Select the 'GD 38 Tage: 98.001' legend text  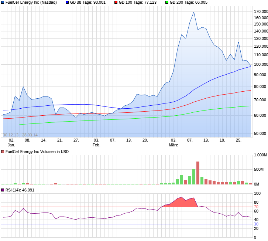88,2
